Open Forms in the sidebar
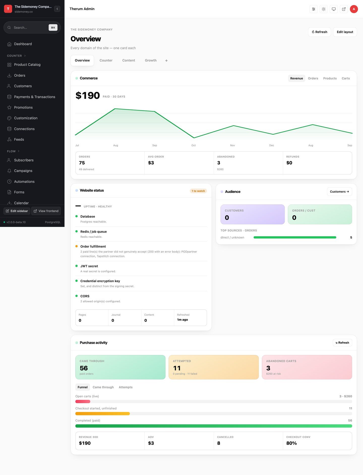363x475 pixels. click(32, 192)
